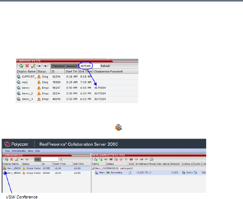Click the HD VSW conference icon in document text
The height and width of the screenshot is (199, 243).
(x=118, y=127)
